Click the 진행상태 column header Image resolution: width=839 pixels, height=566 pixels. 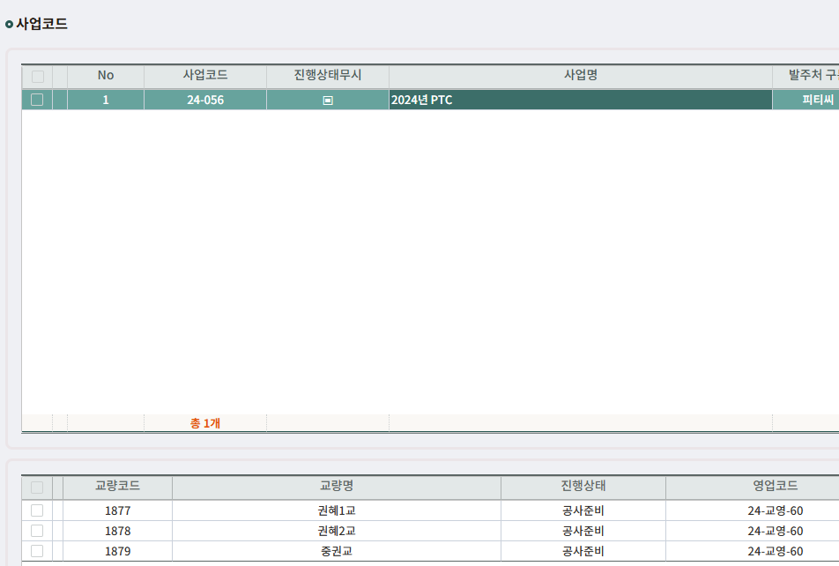(583, 487)
